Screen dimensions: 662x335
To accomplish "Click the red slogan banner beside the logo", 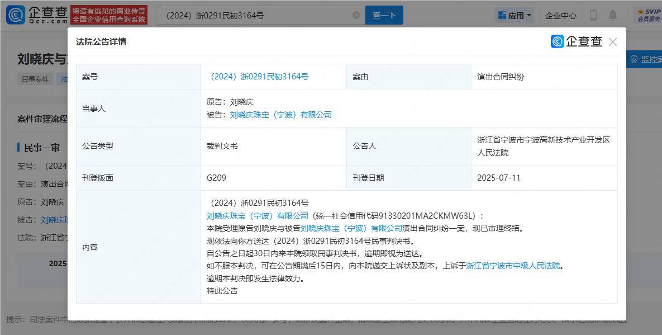I will [109, 15].
